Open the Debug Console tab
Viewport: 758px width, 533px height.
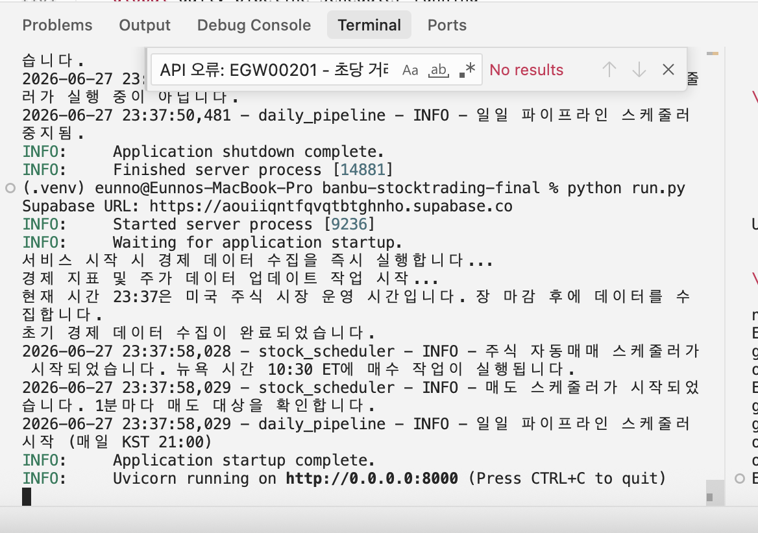pyautogui.click(x=254, y=25)
